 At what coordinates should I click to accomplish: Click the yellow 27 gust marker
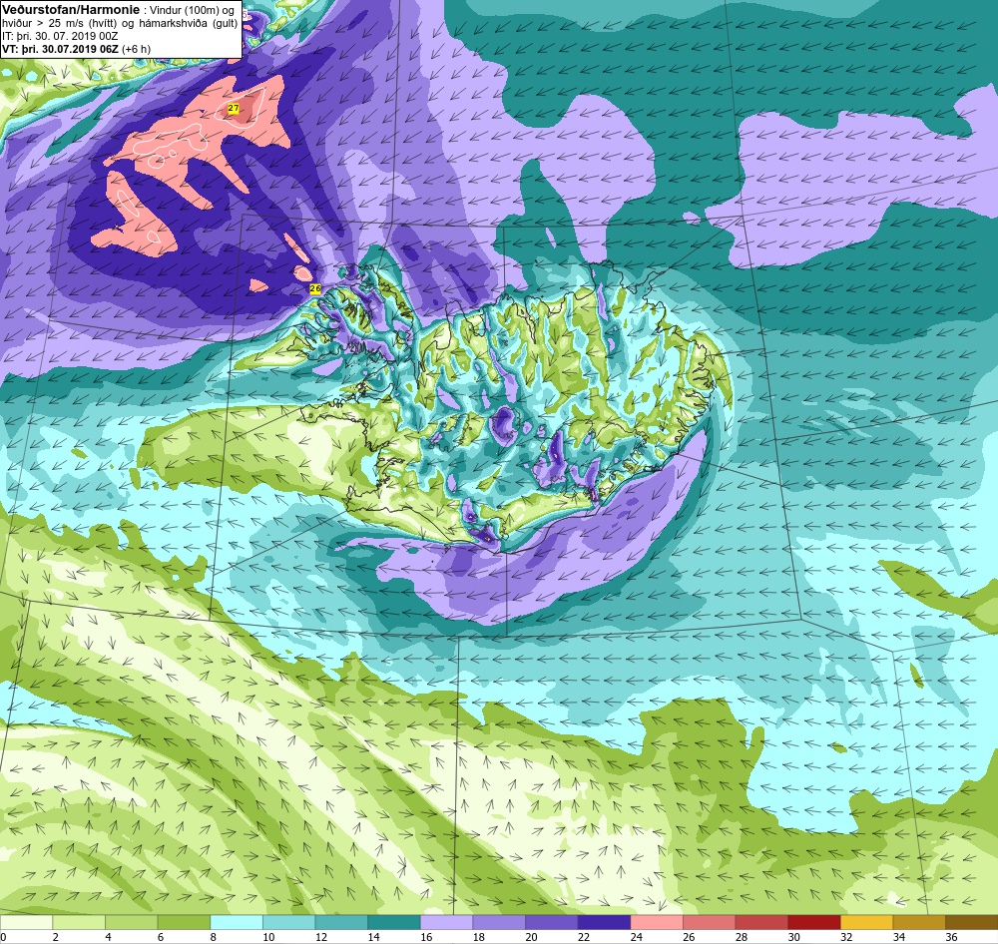point(234,108)
